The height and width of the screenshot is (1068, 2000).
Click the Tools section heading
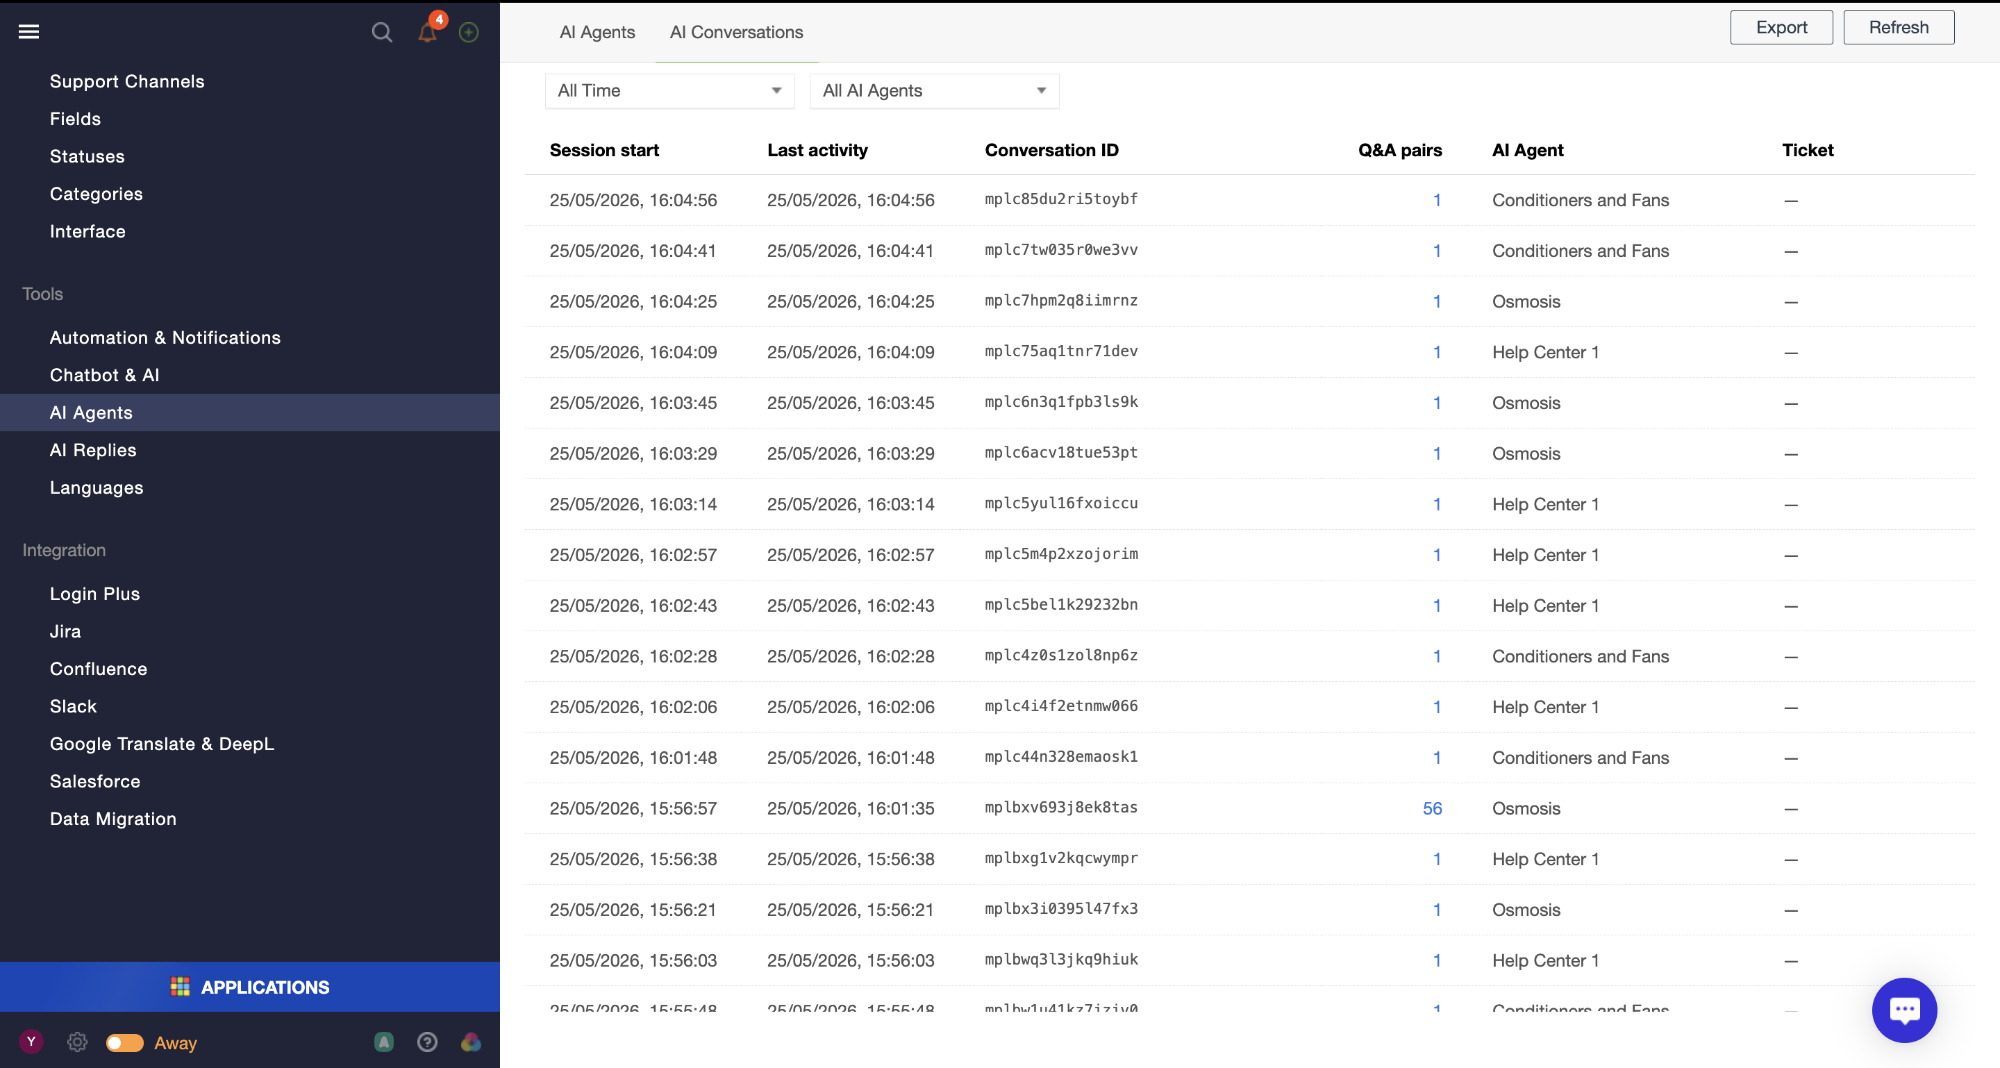42,294
